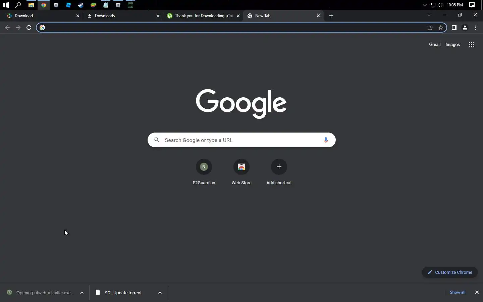Expand the Chrome tab search dropdown
483x302 pixels.
429,15
